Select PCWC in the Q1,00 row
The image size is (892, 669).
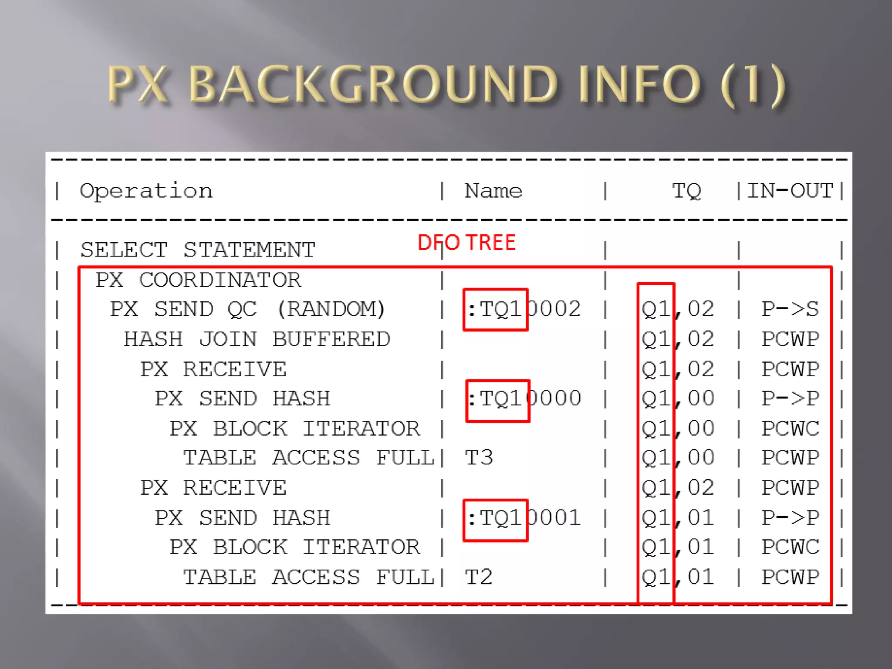[790, 429]
